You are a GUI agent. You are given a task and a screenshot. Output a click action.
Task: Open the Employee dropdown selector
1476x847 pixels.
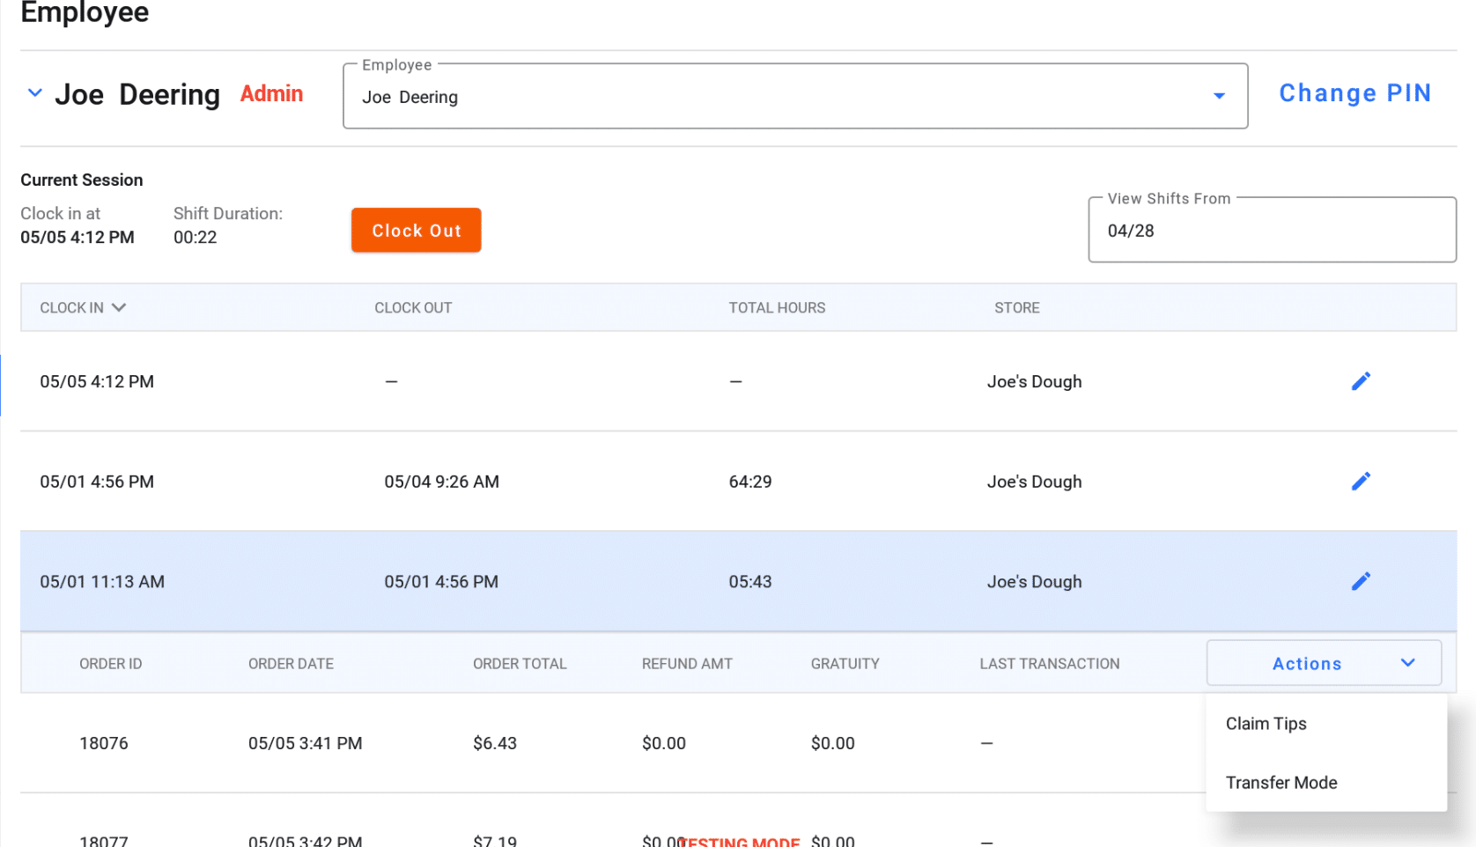[795, 96]
